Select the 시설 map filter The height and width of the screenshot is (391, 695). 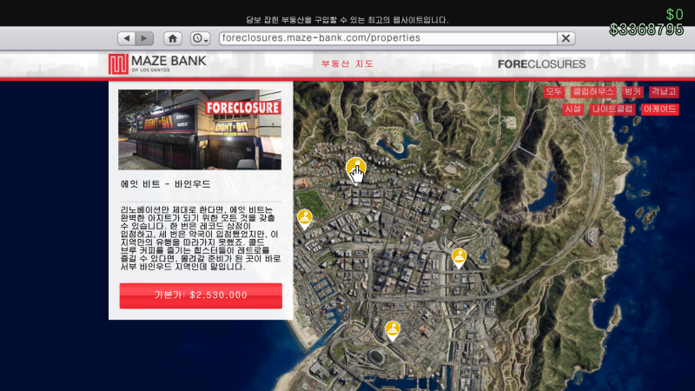pos(573,109)
